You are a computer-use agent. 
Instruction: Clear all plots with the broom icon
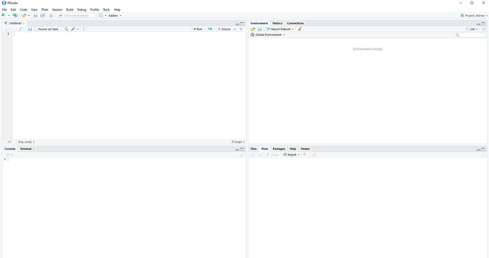click(314, 155)
